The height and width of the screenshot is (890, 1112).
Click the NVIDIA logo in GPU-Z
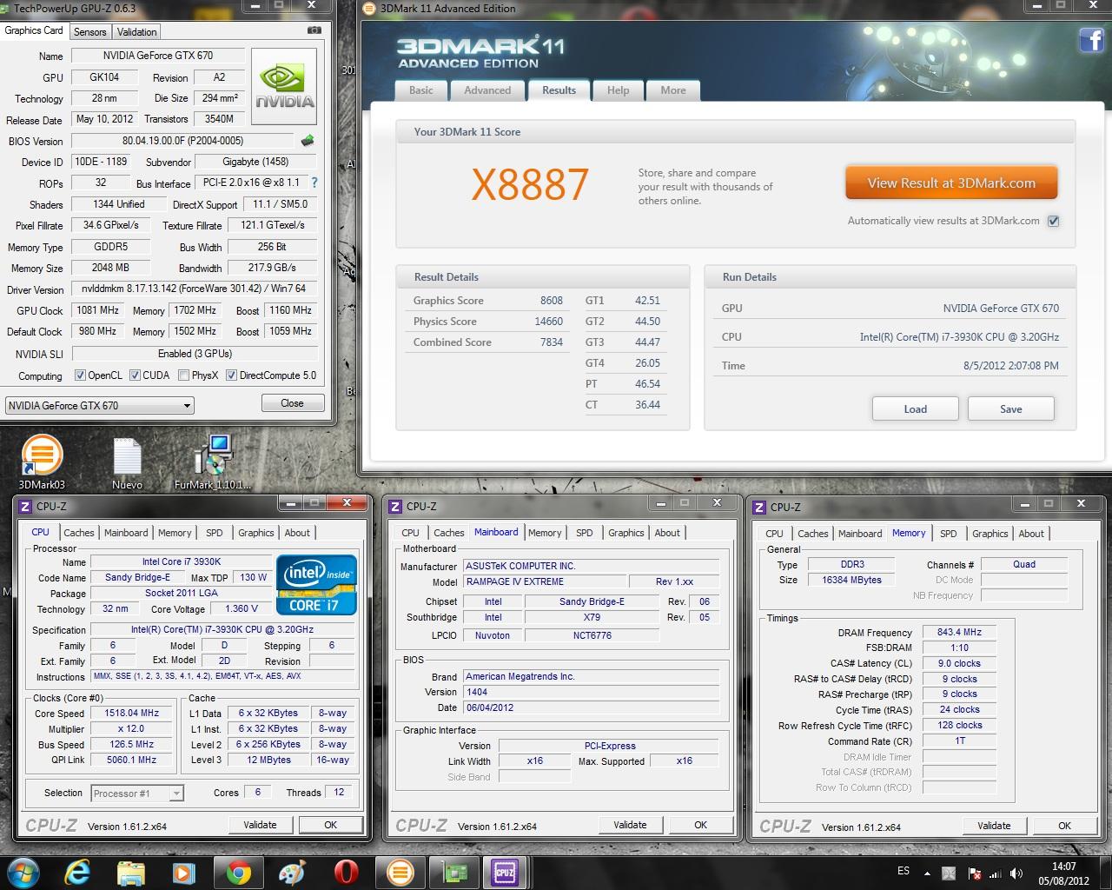click(284, 88)
